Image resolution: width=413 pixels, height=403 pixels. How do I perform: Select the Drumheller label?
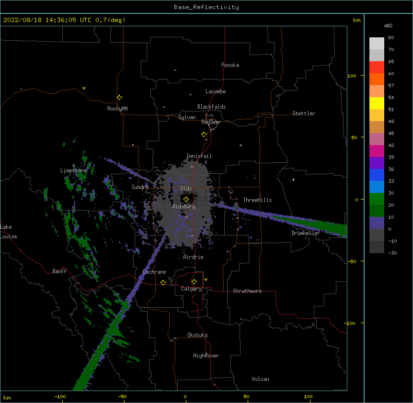tap(306, 233)
